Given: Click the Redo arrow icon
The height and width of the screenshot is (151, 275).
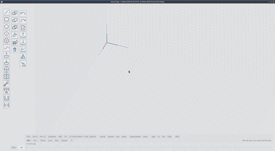Looking at the screenshot, I should point(23,20).
